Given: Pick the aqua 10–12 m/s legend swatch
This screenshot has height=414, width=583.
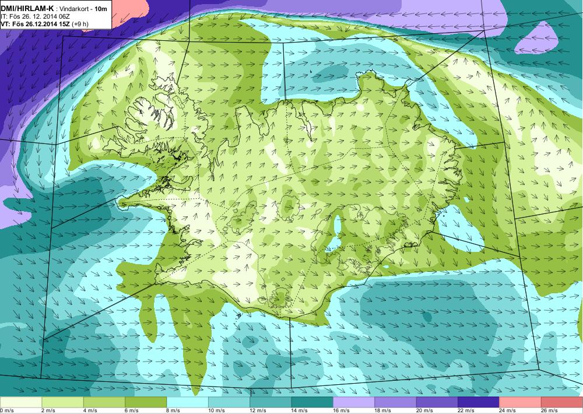Looking at the screenshot, I should click(229, 402).
